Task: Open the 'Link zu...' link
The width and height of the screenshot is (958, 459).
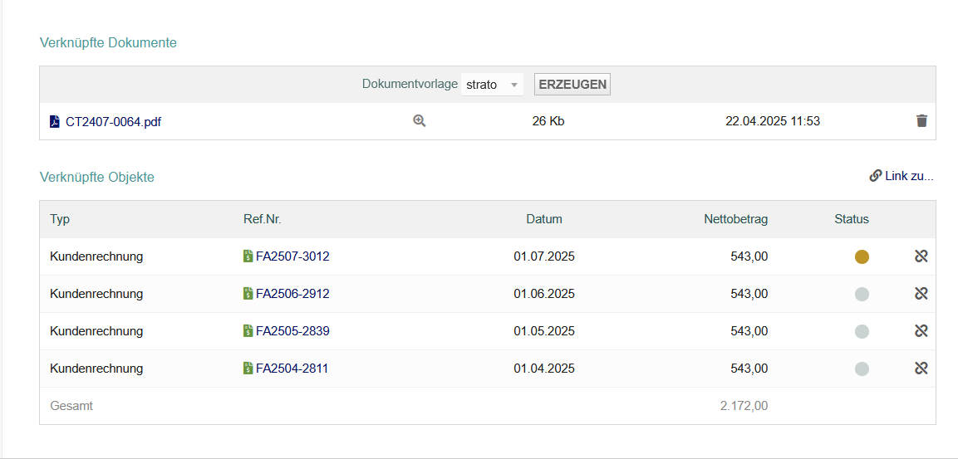Action: (902, 177)
